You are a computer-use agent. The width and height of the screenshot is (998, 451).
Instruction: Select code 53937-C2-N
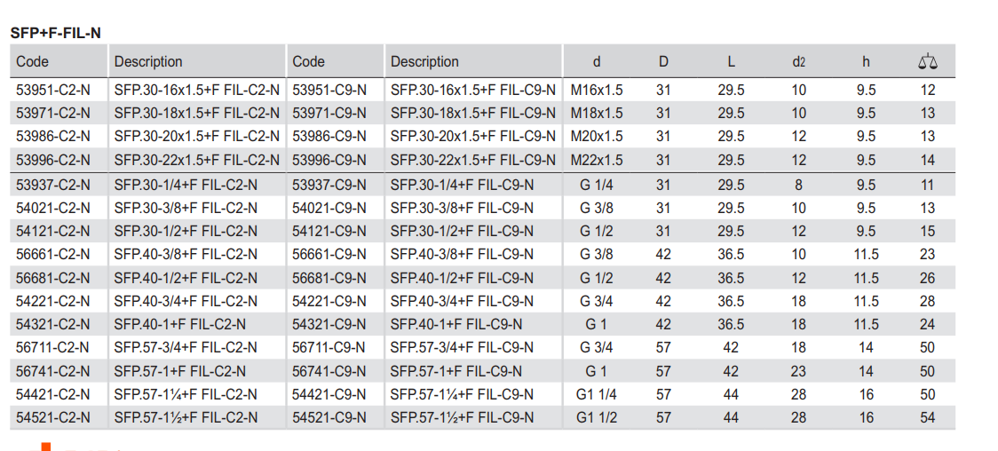pos(53,185)
